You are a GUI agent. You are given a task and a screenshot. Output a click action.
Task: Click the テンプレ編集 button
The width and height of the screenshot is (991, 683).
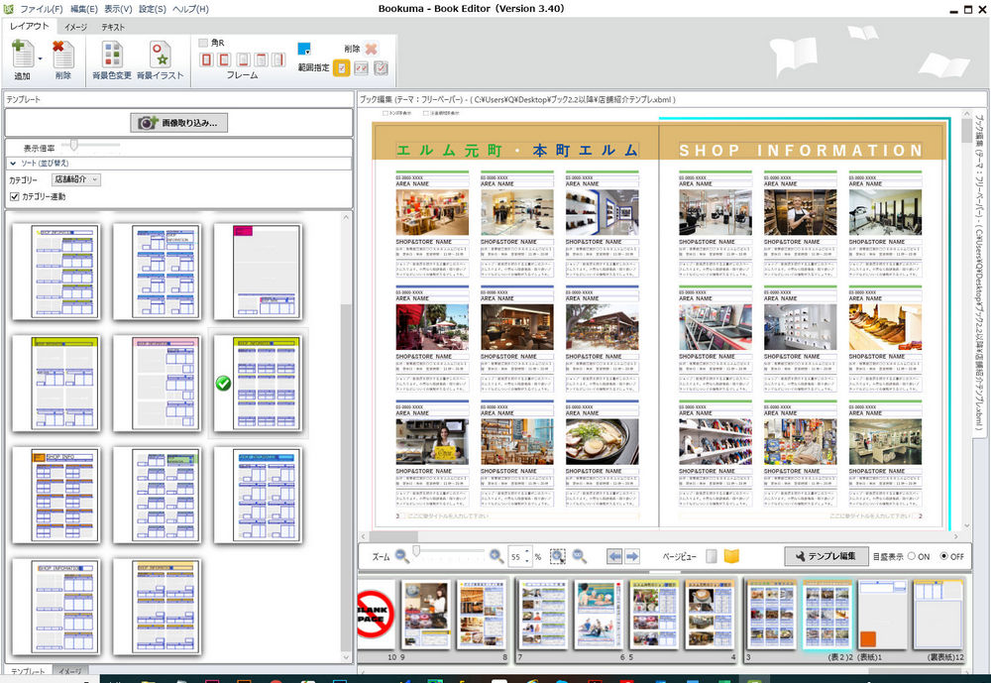pos(826,556)
